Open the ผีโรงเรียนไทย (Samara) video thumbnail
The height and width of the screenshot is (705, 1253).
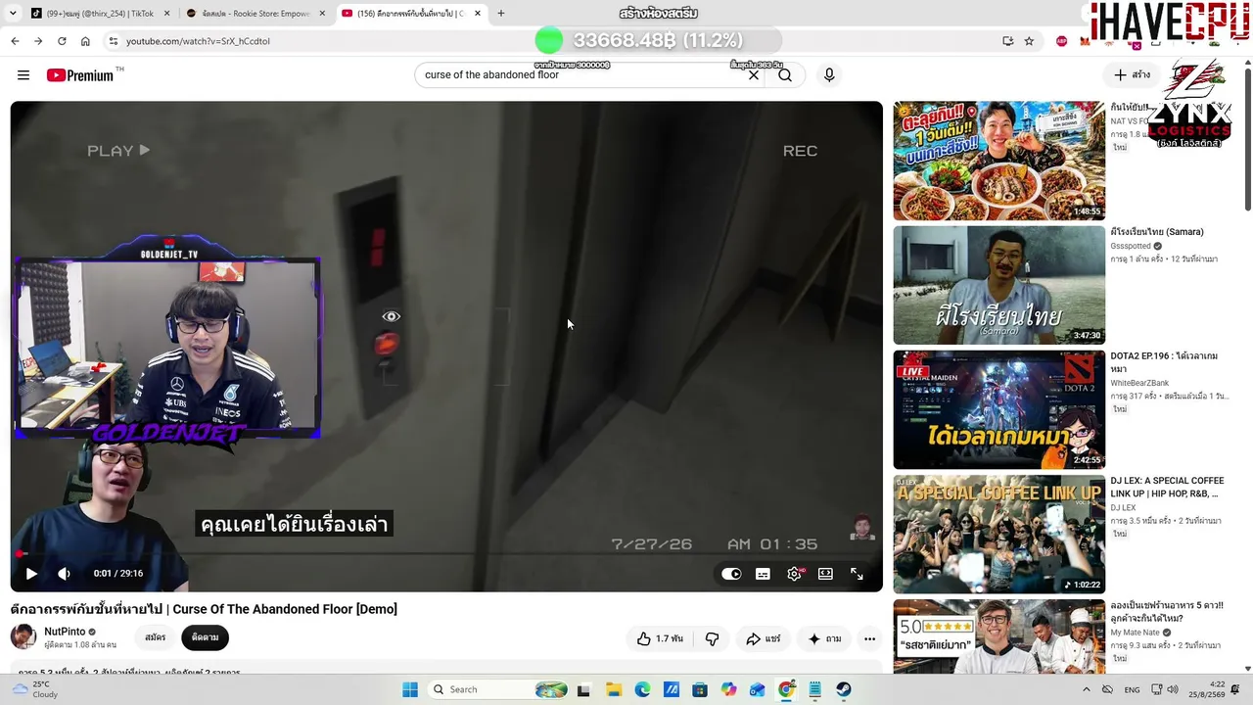pyautogui.click(x=998, y=285)
